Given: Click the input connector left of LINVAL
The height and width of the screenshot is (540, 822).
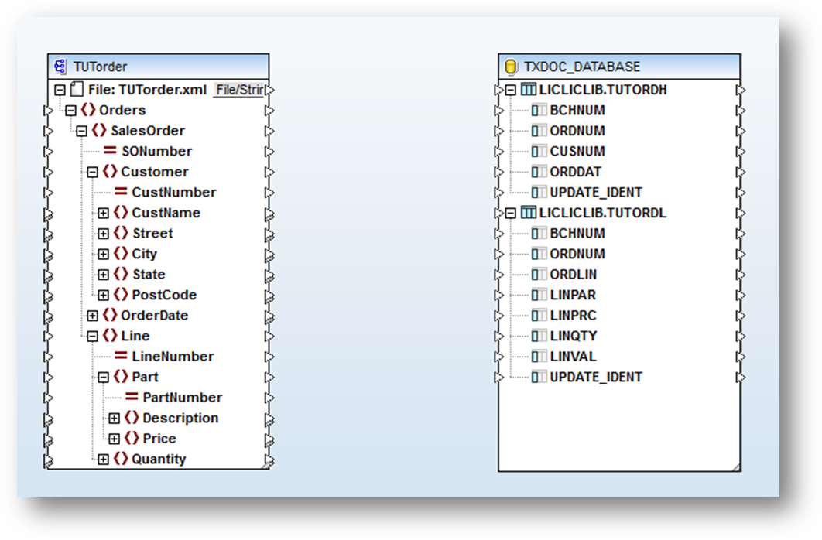Looking at the screenshot, I should click(498, 357).
